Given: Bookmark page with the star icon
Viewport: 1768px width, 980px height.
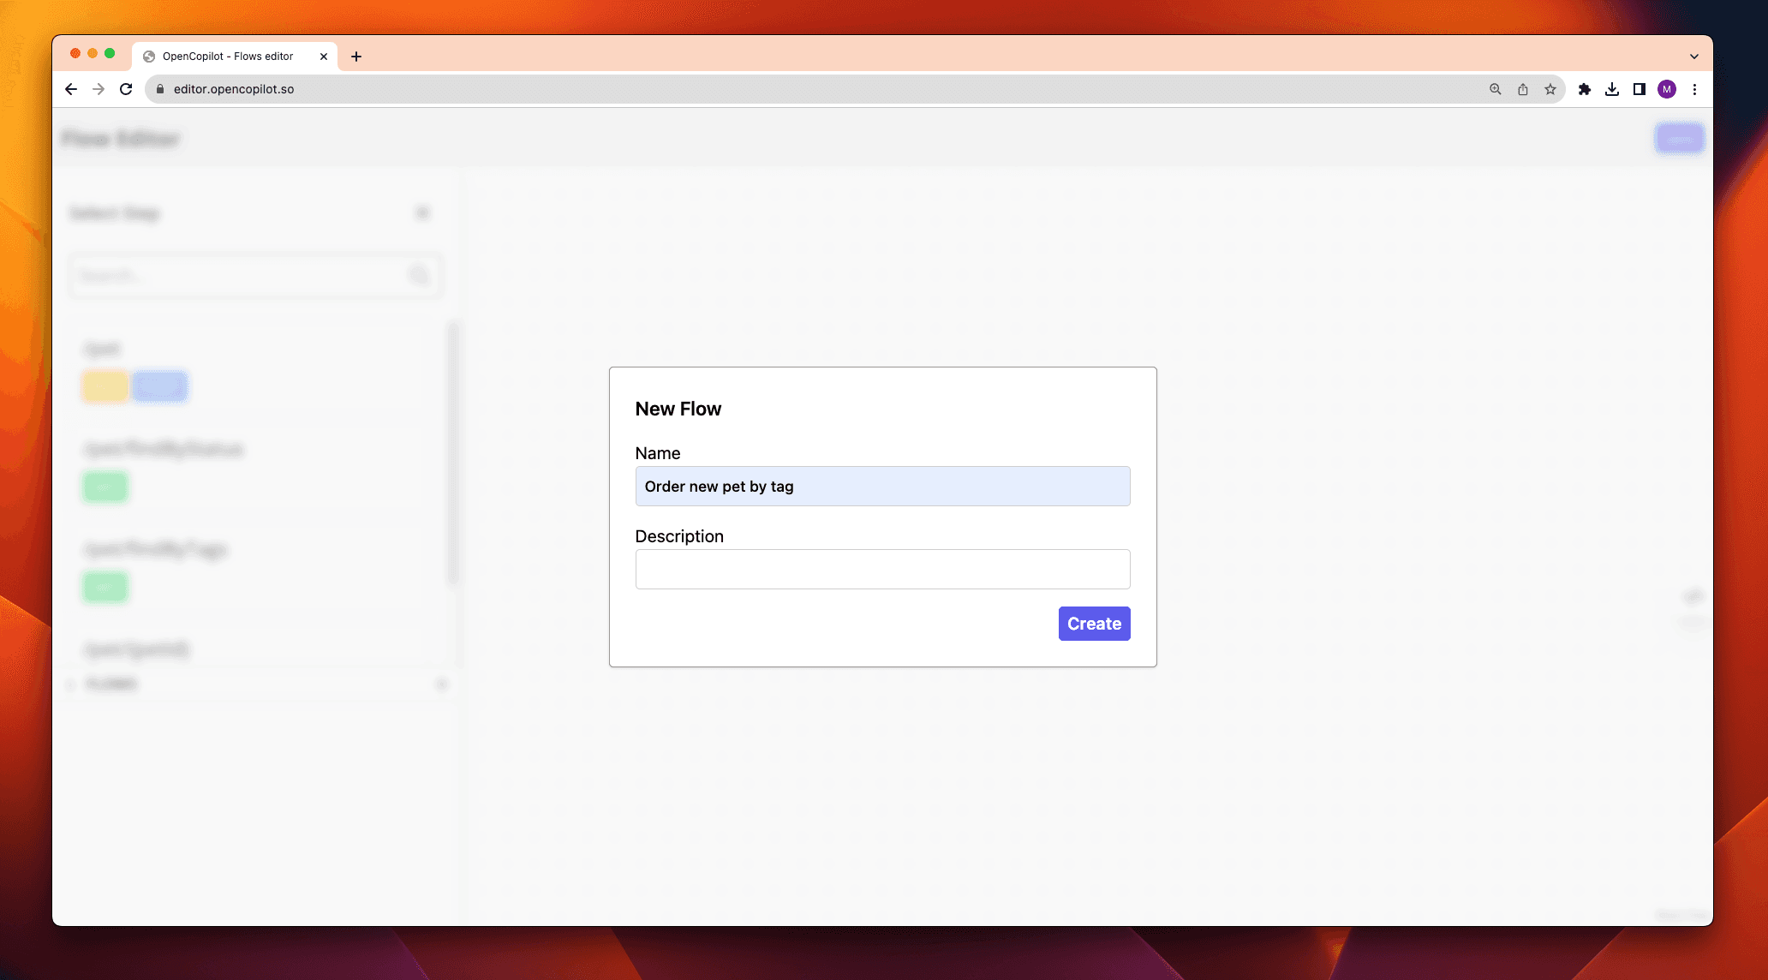Looking at the screenshot, I should (x=1550, y=89).
